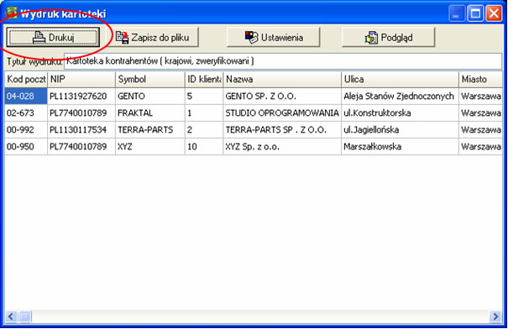Viewport: 508px width, 329px height.
Task: Select the postal code cell 04-028
Action: click(x=26, y=97)
